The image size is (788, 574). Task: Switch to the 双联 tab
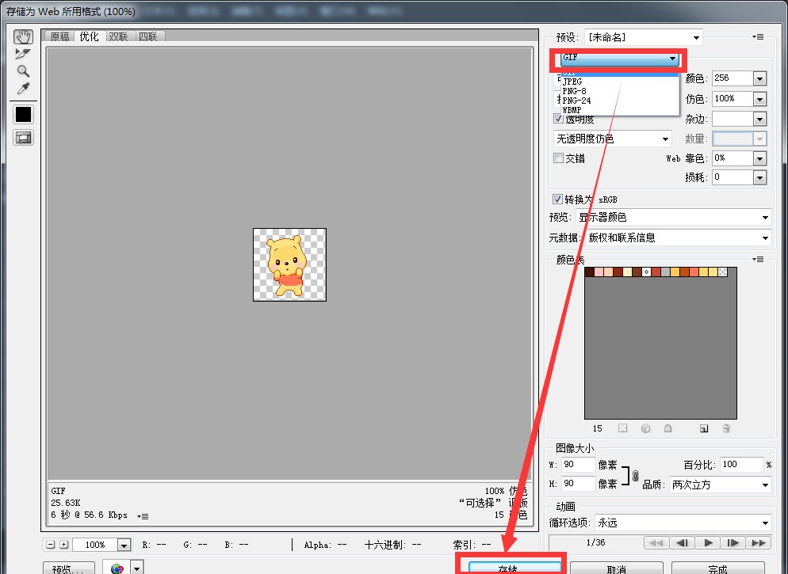tap(119, 36)
